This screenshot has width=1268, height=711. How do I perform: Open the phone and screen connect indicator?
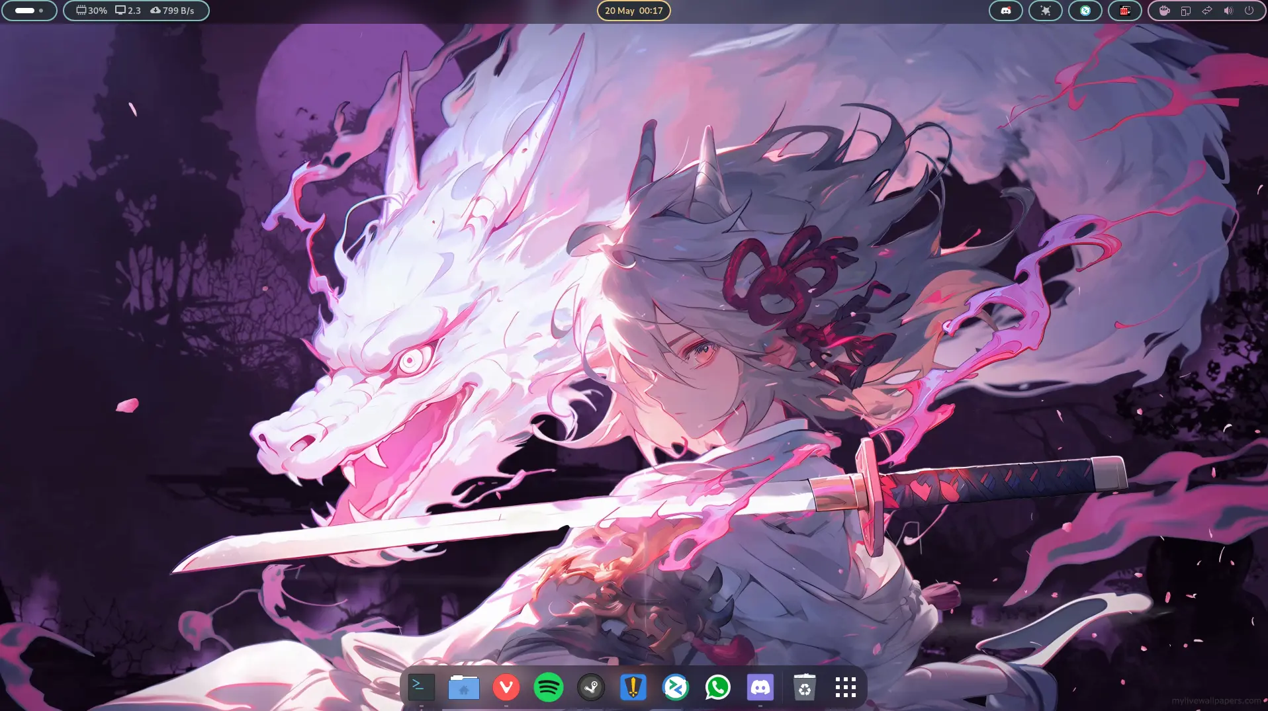[x=1186, y=11]
